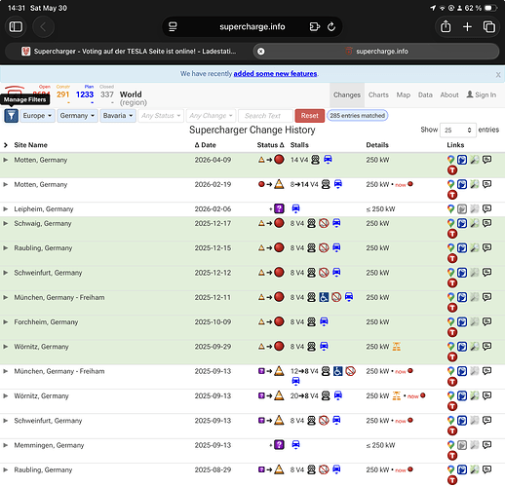Open the Manage Filters funnel icon
The image size is (505, 487).
point(11,116)
